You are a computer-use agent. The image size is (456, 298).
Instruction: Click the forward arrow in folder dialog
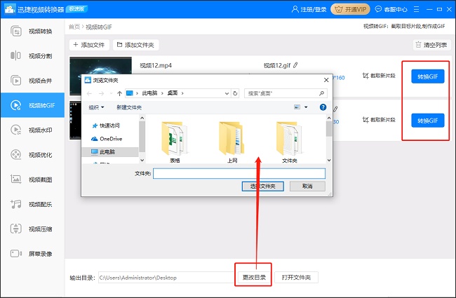click(101, 93)
